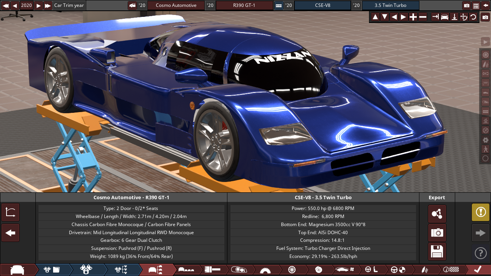Open help with the question mark button

(x=481, y=253)
